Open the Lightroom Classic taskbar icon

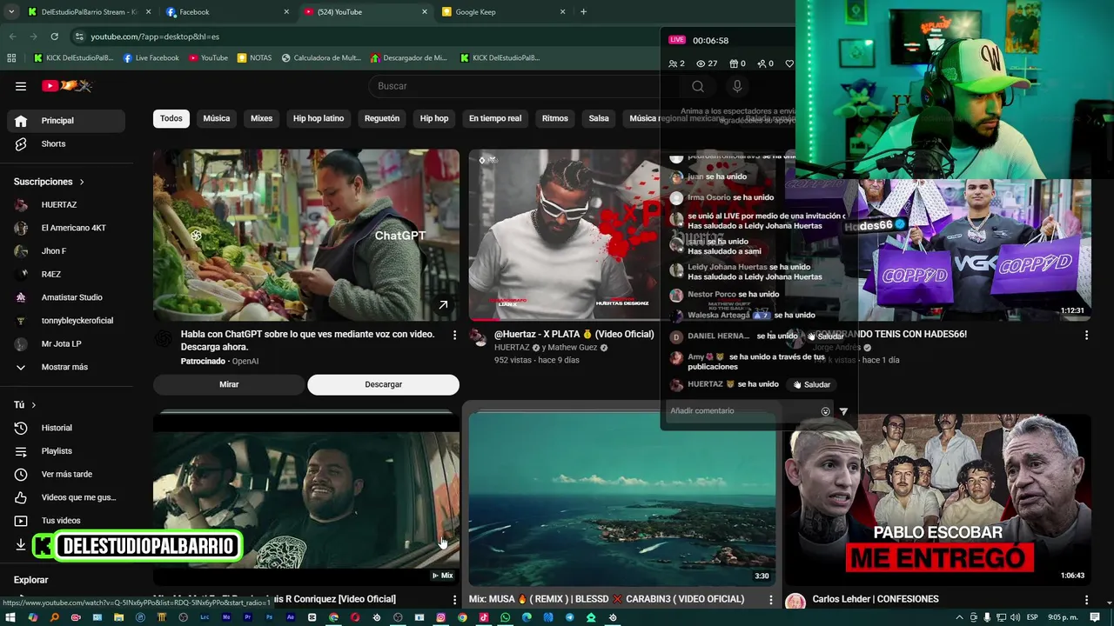[x=205, y=617]
